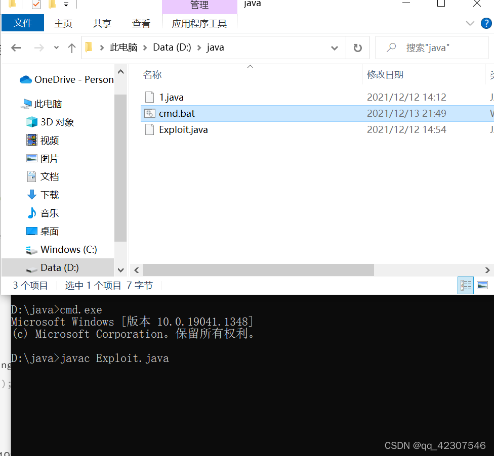This screenshot has height=456, width=494.
Task: Click the file list left scroll arrow
Action: (137, 270)
